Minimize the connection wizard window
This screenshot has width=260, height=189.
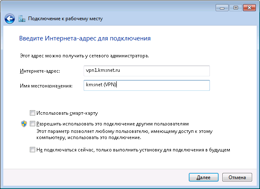(222, 8)
